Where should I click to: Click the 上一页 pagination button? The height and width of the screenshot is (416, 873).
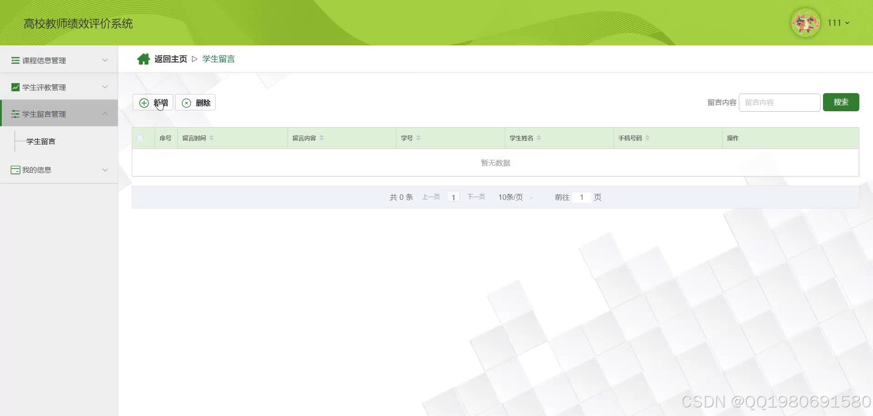431,197
